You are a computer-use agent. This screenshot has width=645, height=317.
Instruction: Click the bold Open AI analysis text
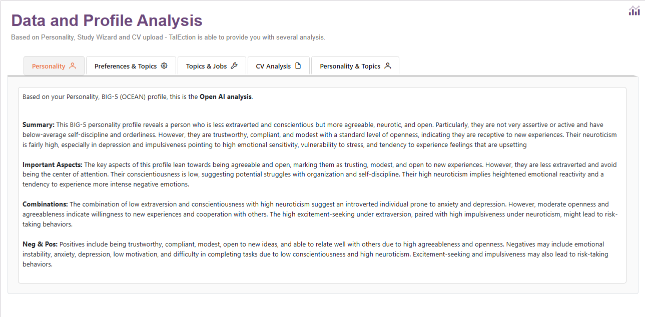[226, 96]
